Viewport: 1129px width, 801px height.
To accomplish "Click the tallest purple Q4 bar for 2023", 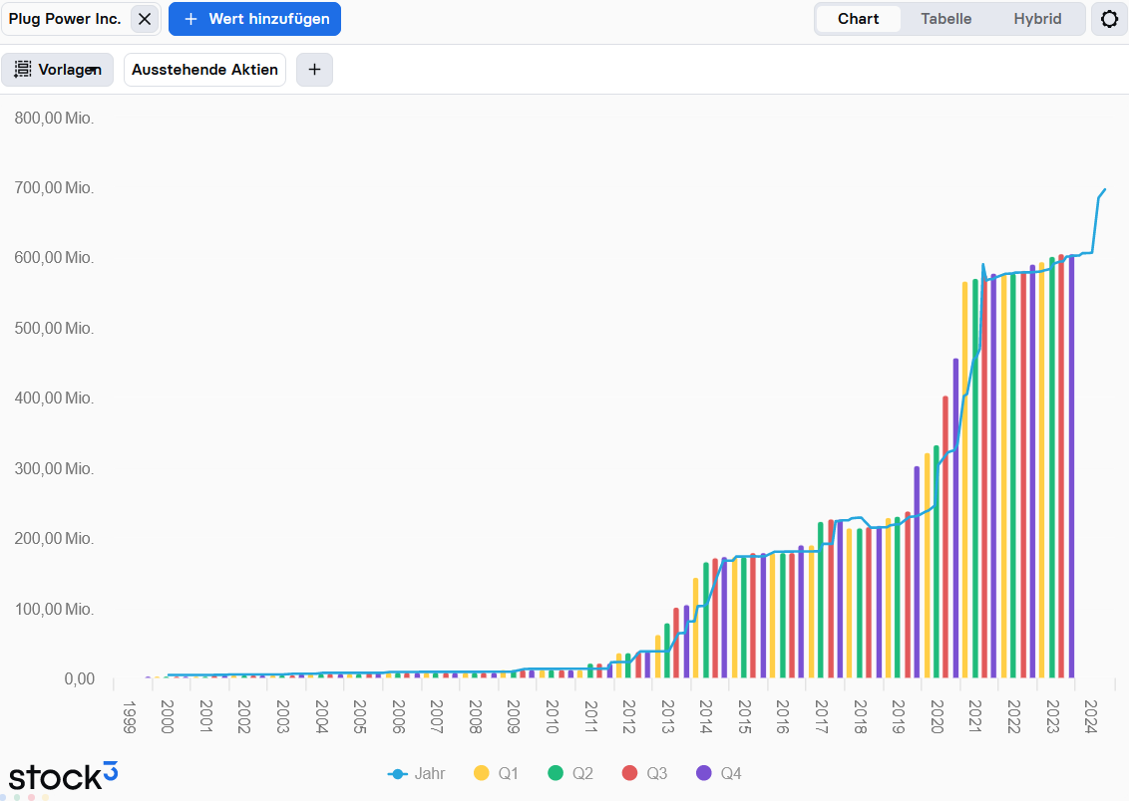I will tap(1071, 468).
